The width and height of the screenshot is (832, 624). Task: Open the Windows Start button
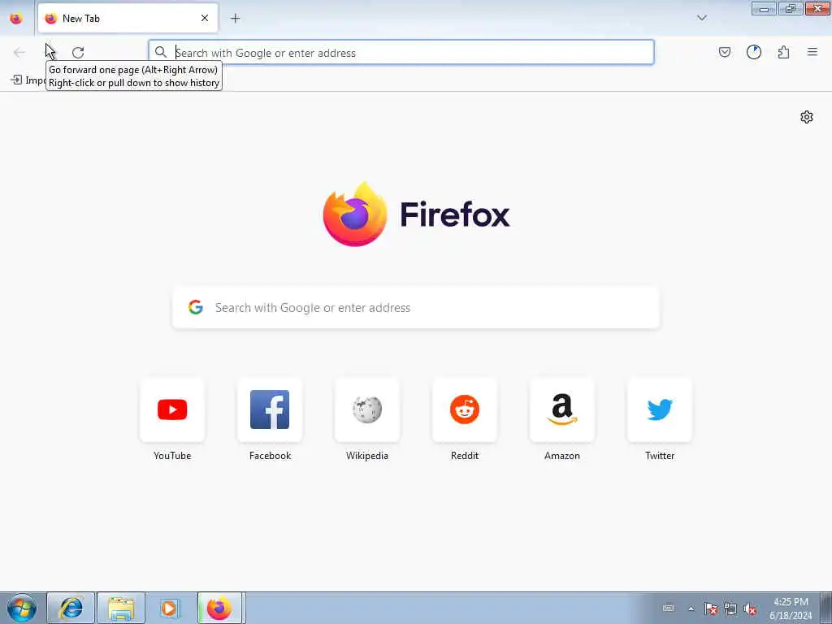(22, 608)
